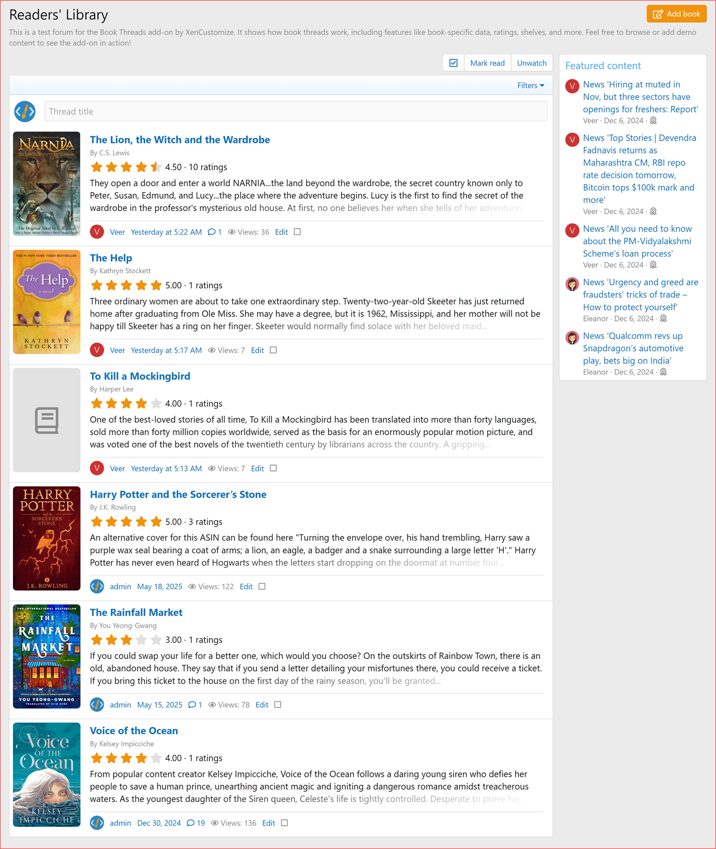The height and width of the screenshot is (849, 716).
Task: Open the Book Threads add-on logo icon
Action: click(x=25, y=111)
